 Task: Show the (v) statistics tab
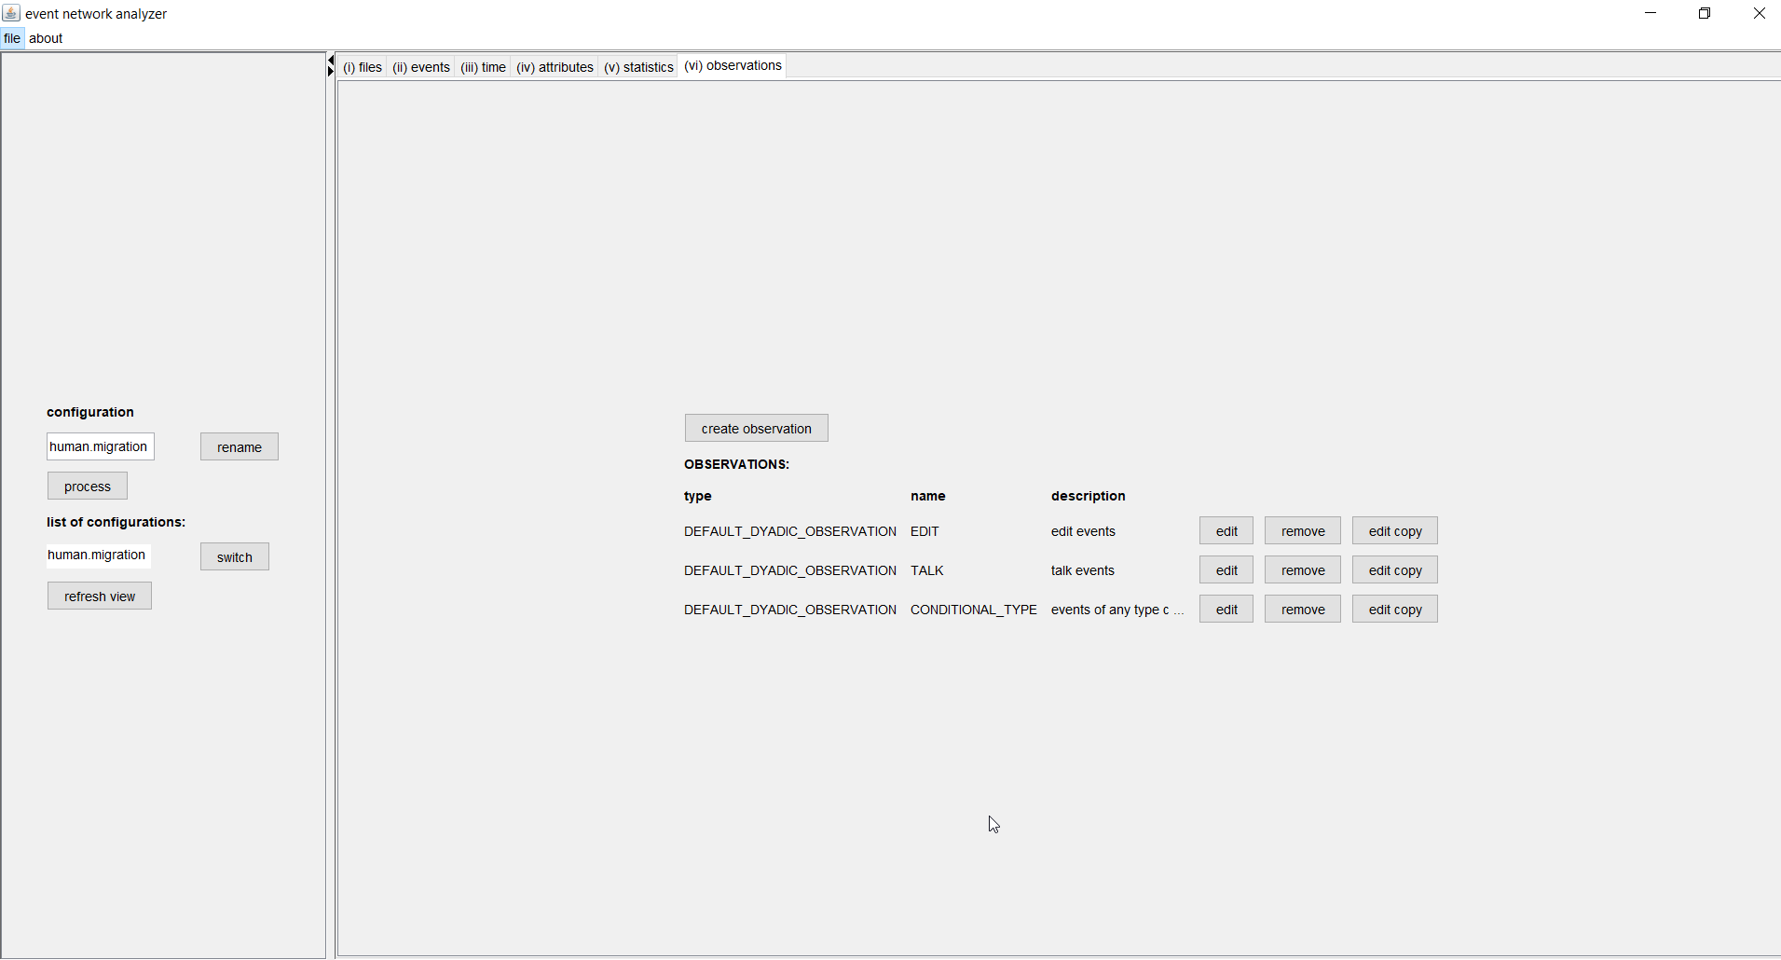[638, 67]
